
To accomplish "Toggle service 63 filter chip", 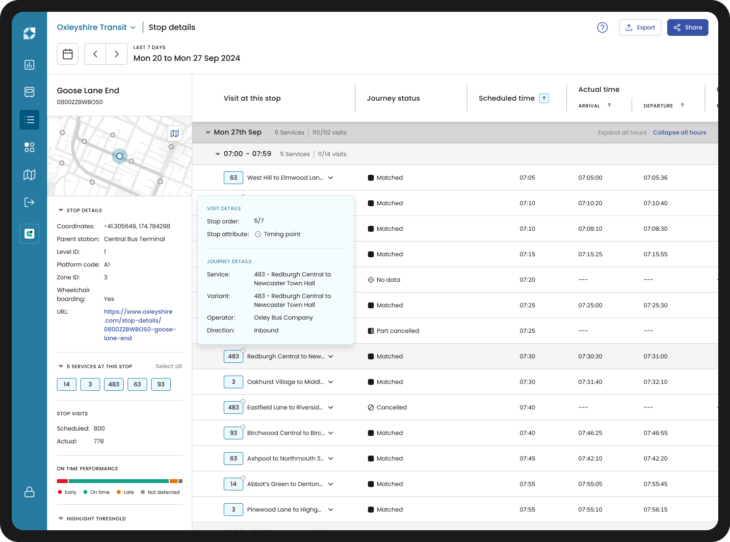I will (137, 384).
